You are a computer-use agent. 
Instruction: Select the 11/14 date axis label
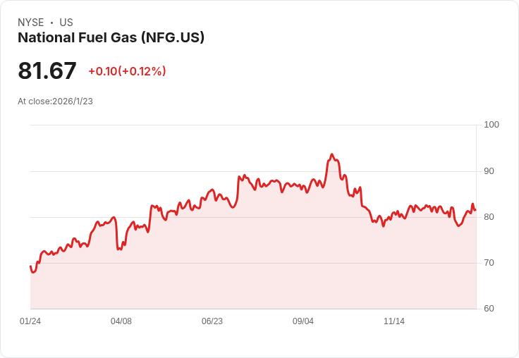[394, 321]
